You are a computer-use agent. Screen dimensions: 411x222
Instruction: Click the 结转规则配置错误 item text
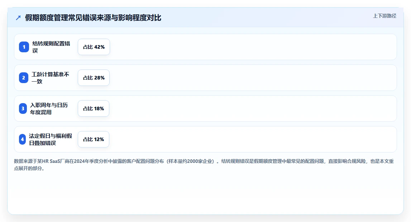(51, 47)
